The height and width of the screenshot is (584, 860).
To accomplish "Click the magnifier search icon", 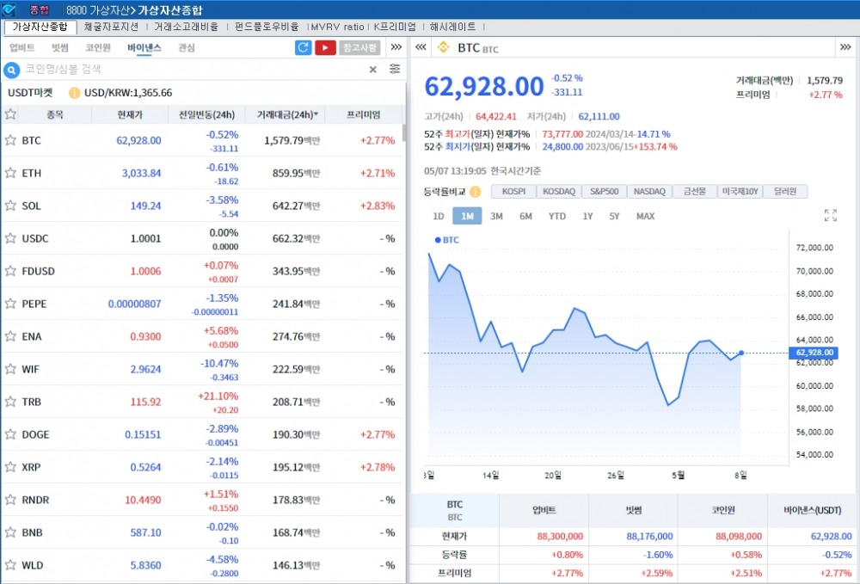I will click(9, 70).
